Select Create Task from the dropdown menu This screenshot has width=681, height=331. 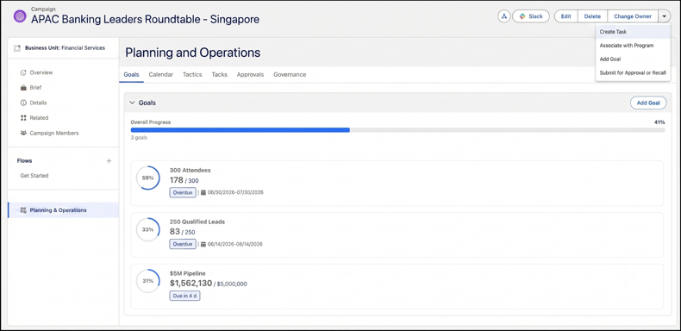click(633, 32)
